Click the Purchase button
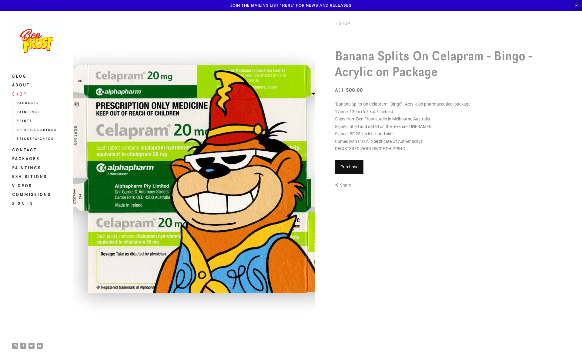Viewport: 582px width, 364px height. point(349,167)
